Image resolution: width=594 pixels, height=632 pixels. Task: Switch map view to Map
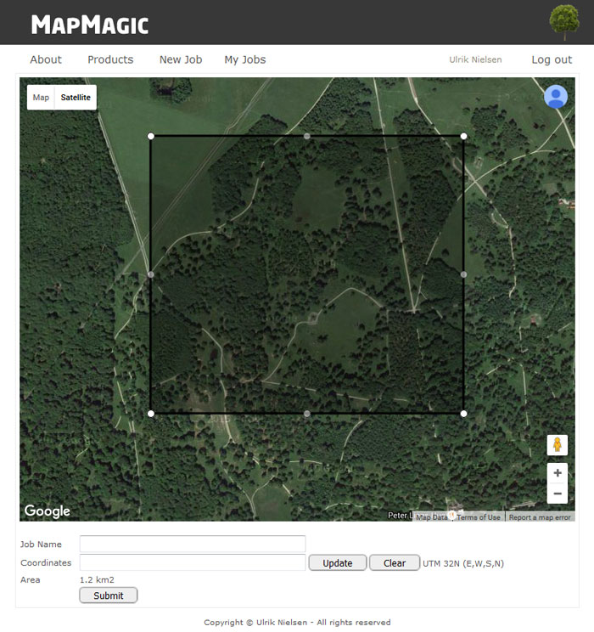(41, 98)
